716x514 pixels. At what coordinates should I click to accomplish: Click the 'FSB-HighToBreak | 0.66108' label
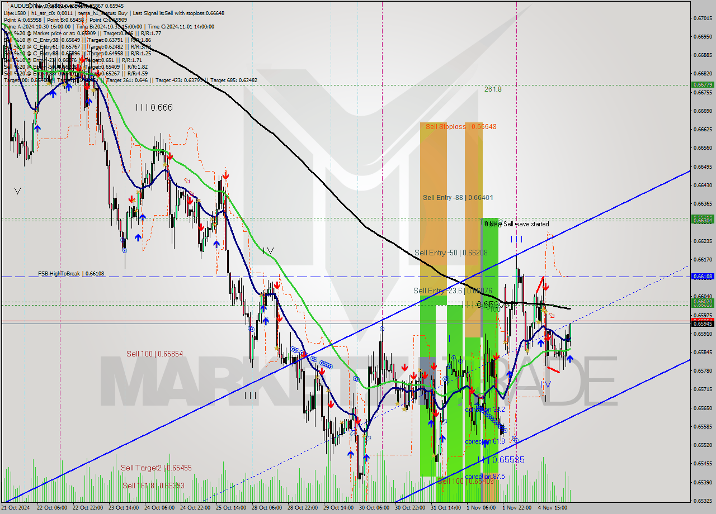click(71, 274)
